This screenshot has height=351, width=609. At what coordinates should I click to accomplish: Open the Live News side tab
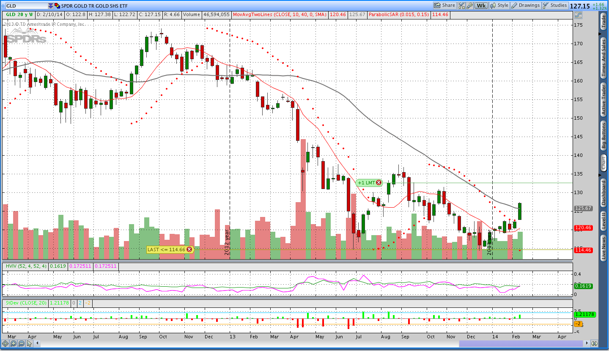coord(604,248)
